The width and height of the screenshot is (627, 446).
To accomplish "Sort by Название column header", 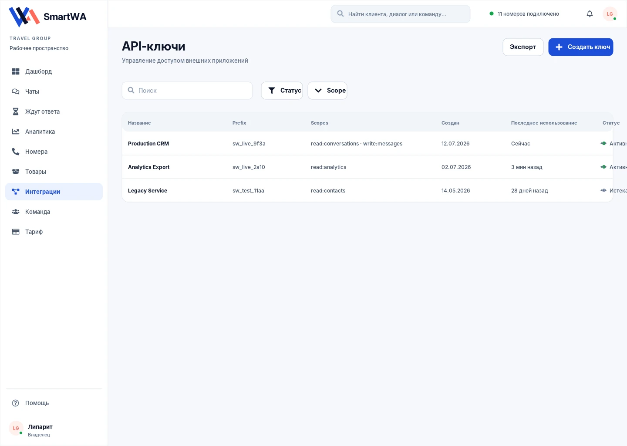I will [x=139, y=123].
